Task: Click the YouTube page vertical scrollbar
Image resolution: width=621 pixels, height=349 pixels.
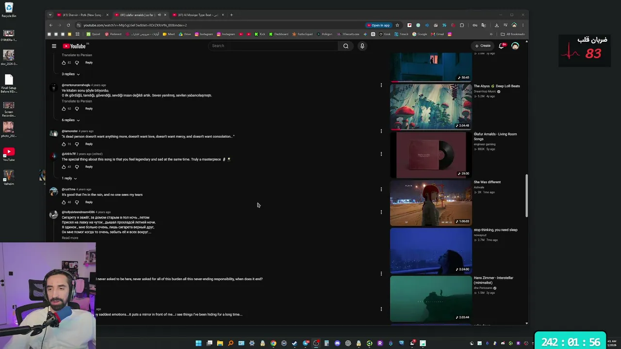Action: 527,196
